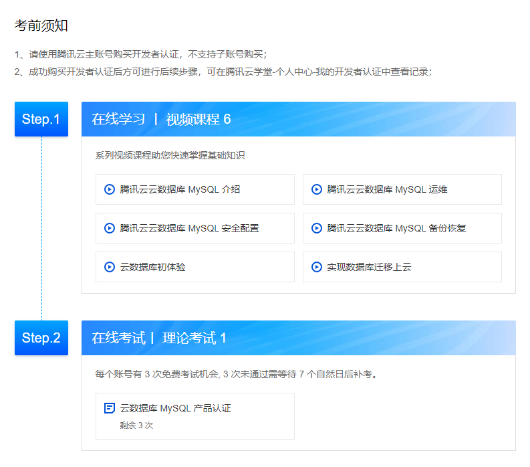Click exam document icon beside 云数据库 MySQL 产品认证
Screen dimensions: 530x467
109,408
